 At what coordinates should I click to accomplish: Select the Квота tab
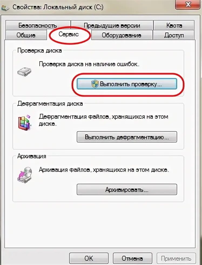(x=174, y=25)
